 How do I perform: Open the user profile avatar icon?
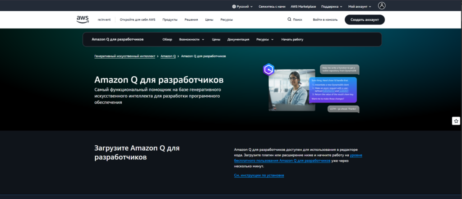pyautogui.click(x=382, y=5)
